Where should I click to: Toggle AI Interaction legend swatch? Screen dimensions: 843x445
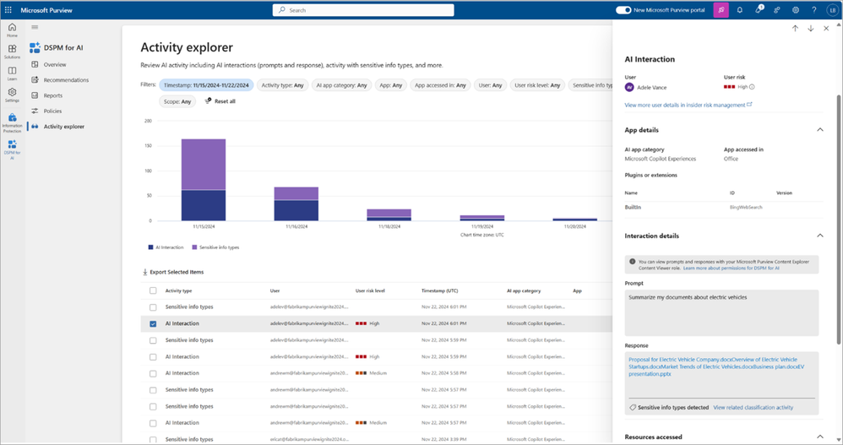[x=150, y=247]
